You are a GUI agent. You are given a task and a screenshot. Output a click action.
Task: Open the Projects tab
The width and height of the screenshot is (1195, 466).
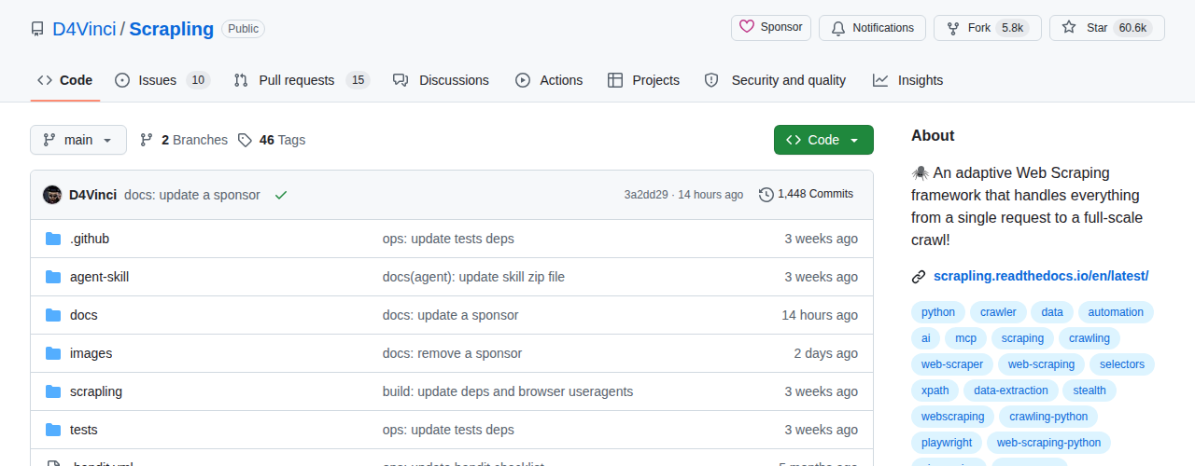click(643, 80)
